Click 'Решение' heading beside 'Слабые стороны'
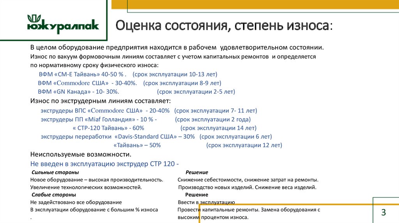 [197, 195]
